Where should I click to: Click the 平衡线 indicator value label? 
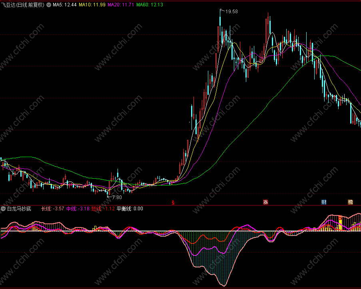(130, 209)
